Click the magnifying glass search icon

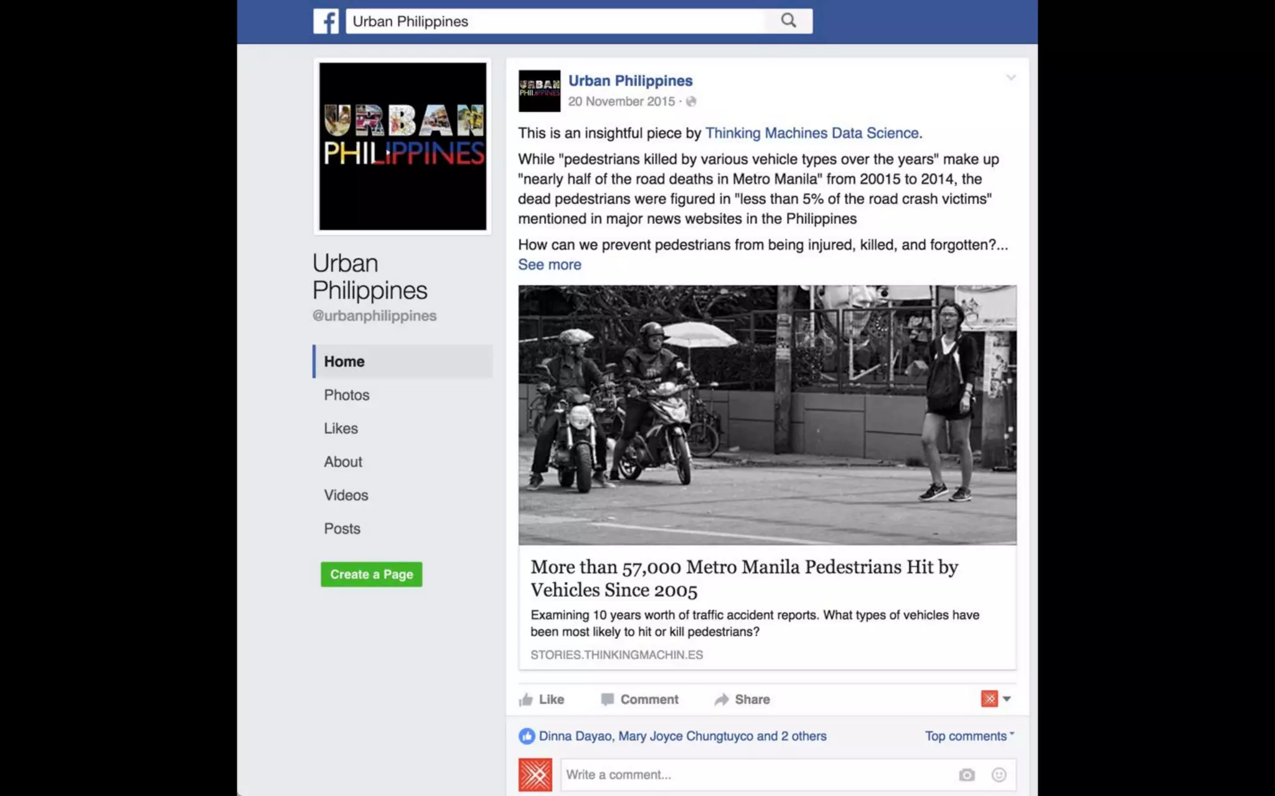pyautogui.click(x=788, y=21)
